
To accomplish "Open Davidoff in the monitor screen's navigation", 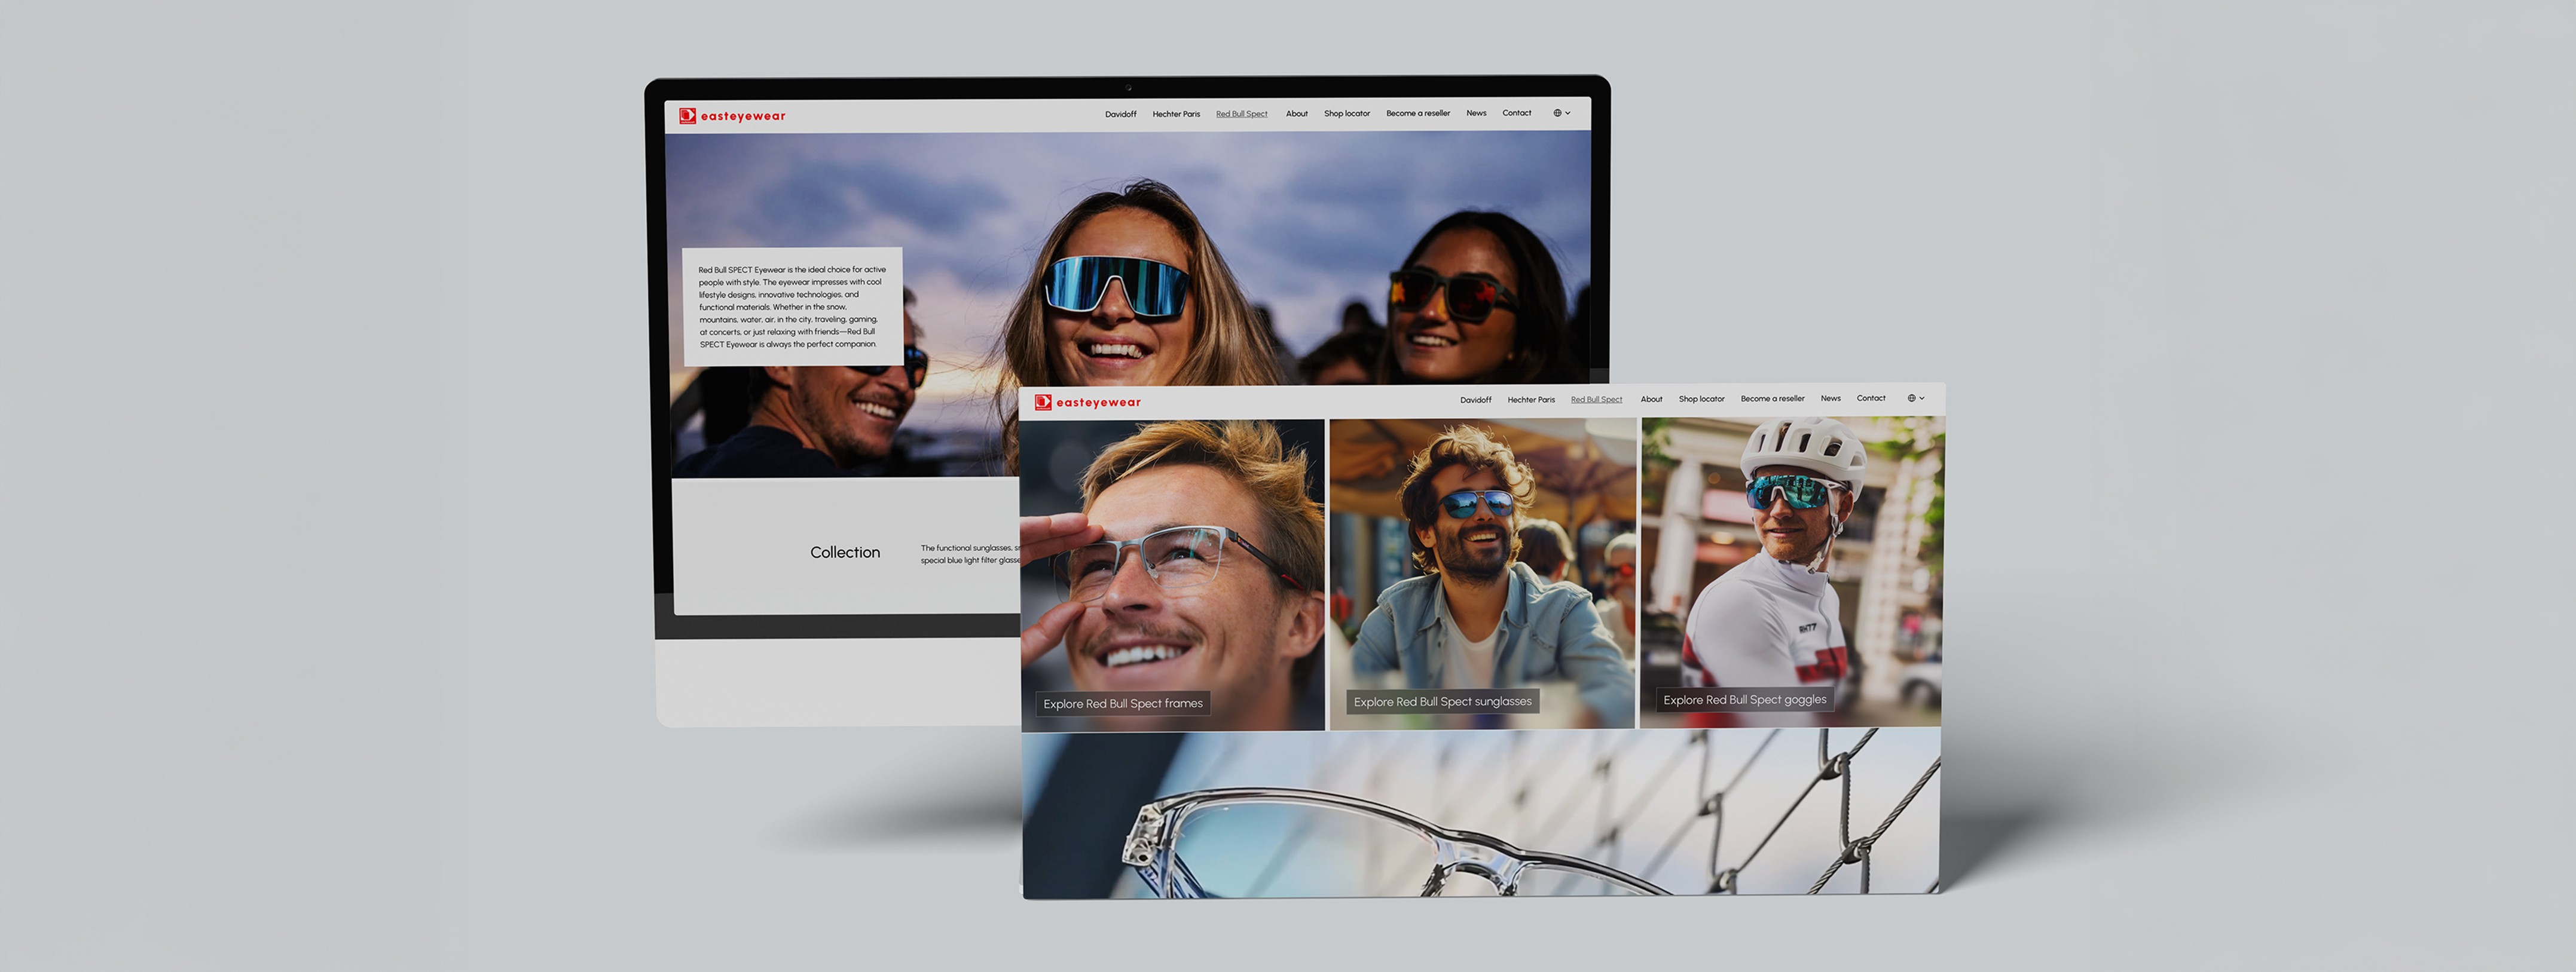I will click(x=1120, y=114).
